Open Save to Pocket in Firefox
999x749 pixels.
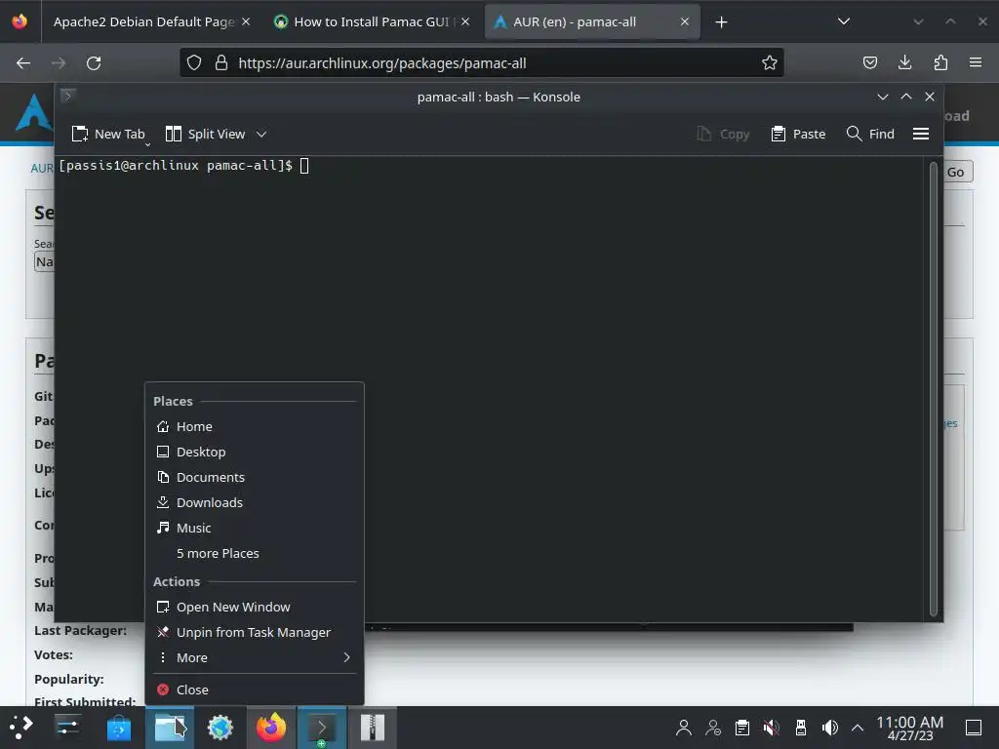[x=869, y=62]
